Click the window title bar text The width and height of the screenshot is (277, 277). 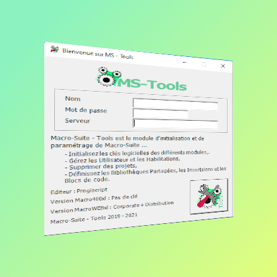click(98, 54)
